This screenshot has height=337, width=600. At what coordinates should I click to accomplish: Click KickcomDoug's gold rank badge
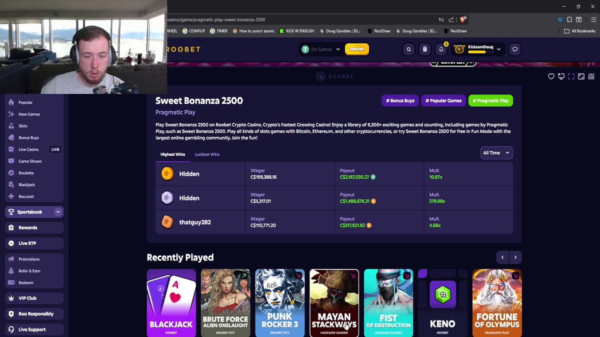point(458,49)
